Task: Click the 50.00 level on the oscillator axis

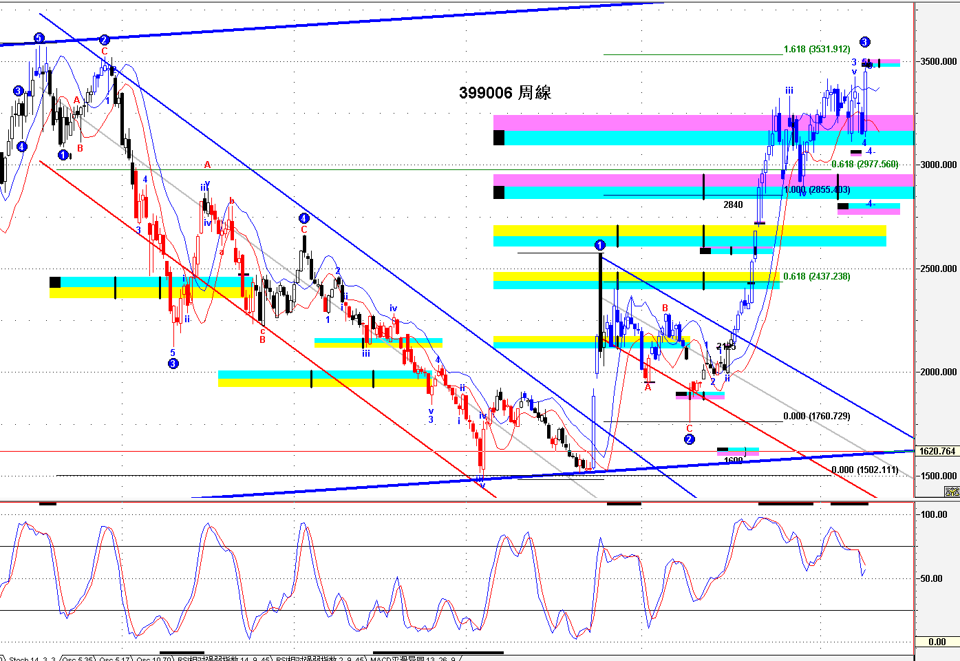Action: [932, 578]
